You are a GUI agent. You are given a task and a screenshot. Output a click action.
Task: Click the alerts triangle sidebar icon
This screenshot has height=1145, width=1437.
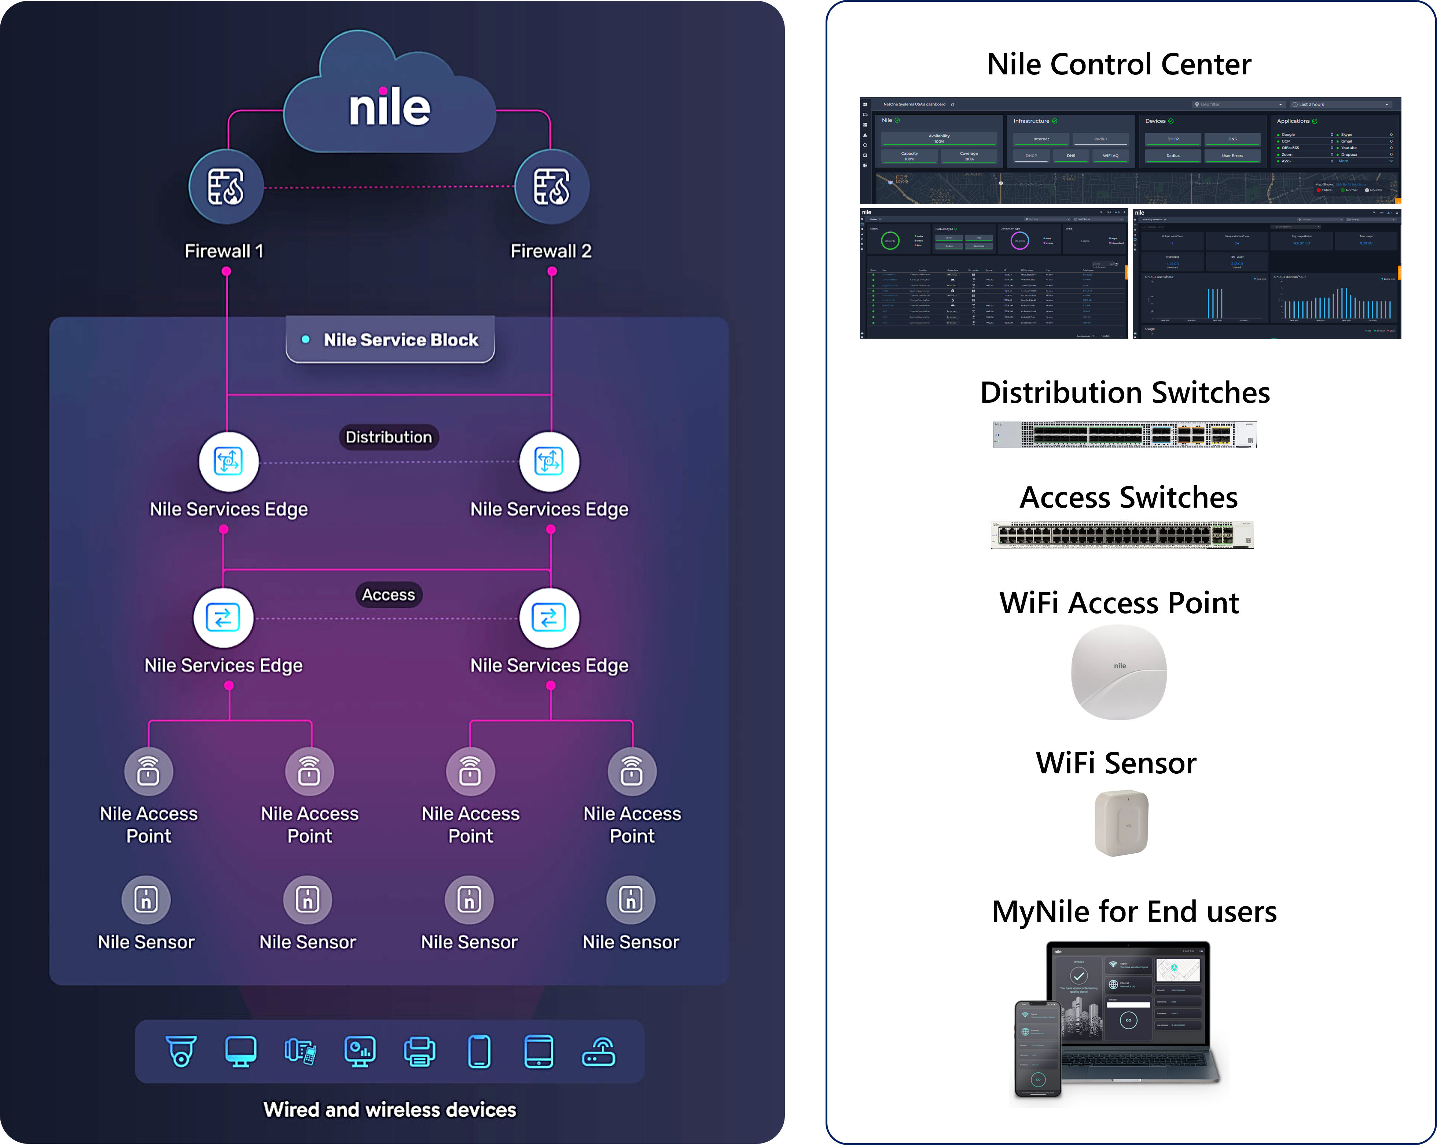click(865, 135)
